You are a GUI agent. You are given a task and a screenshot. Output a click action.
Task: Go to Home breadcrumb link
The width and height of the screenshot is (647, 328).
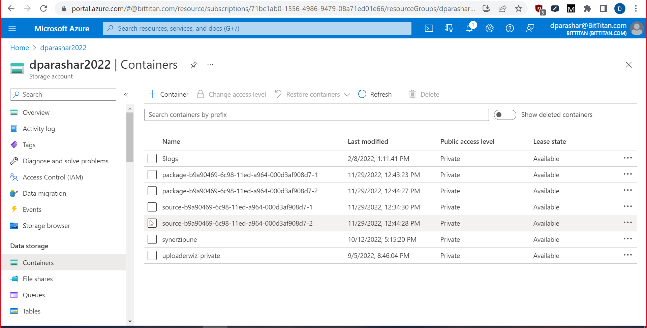click(x=20, y=48)
